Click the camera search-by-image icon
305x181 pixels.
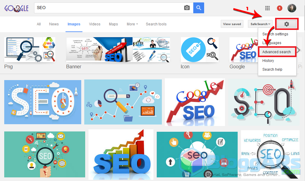click(187, 8)
